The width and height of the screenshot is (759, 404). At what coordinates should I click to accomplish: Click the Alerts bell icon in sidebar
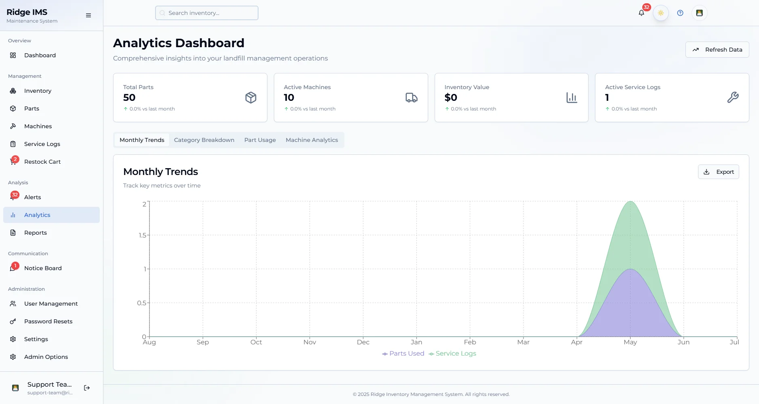pyautogui.click(x=13, y=197)
